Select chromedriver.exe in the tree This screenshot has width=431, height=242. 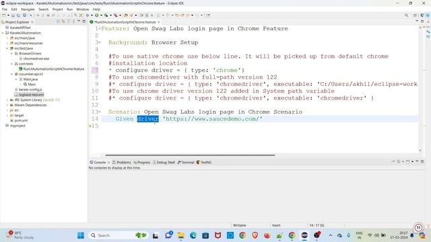click(36, 58)
